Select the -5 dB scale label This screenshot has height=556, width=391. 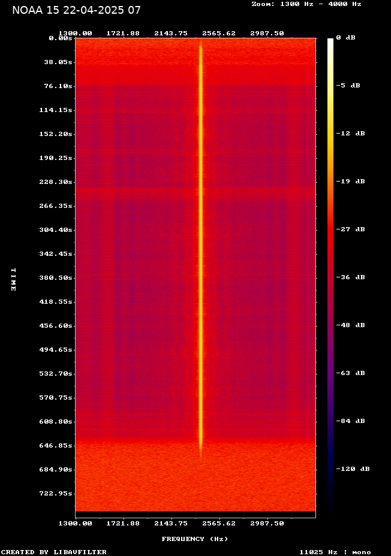348,86
